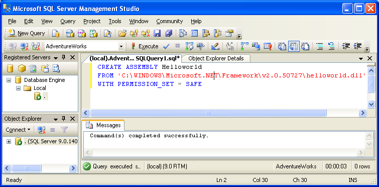Save the current query with the floppy icon

pos(157,33)
